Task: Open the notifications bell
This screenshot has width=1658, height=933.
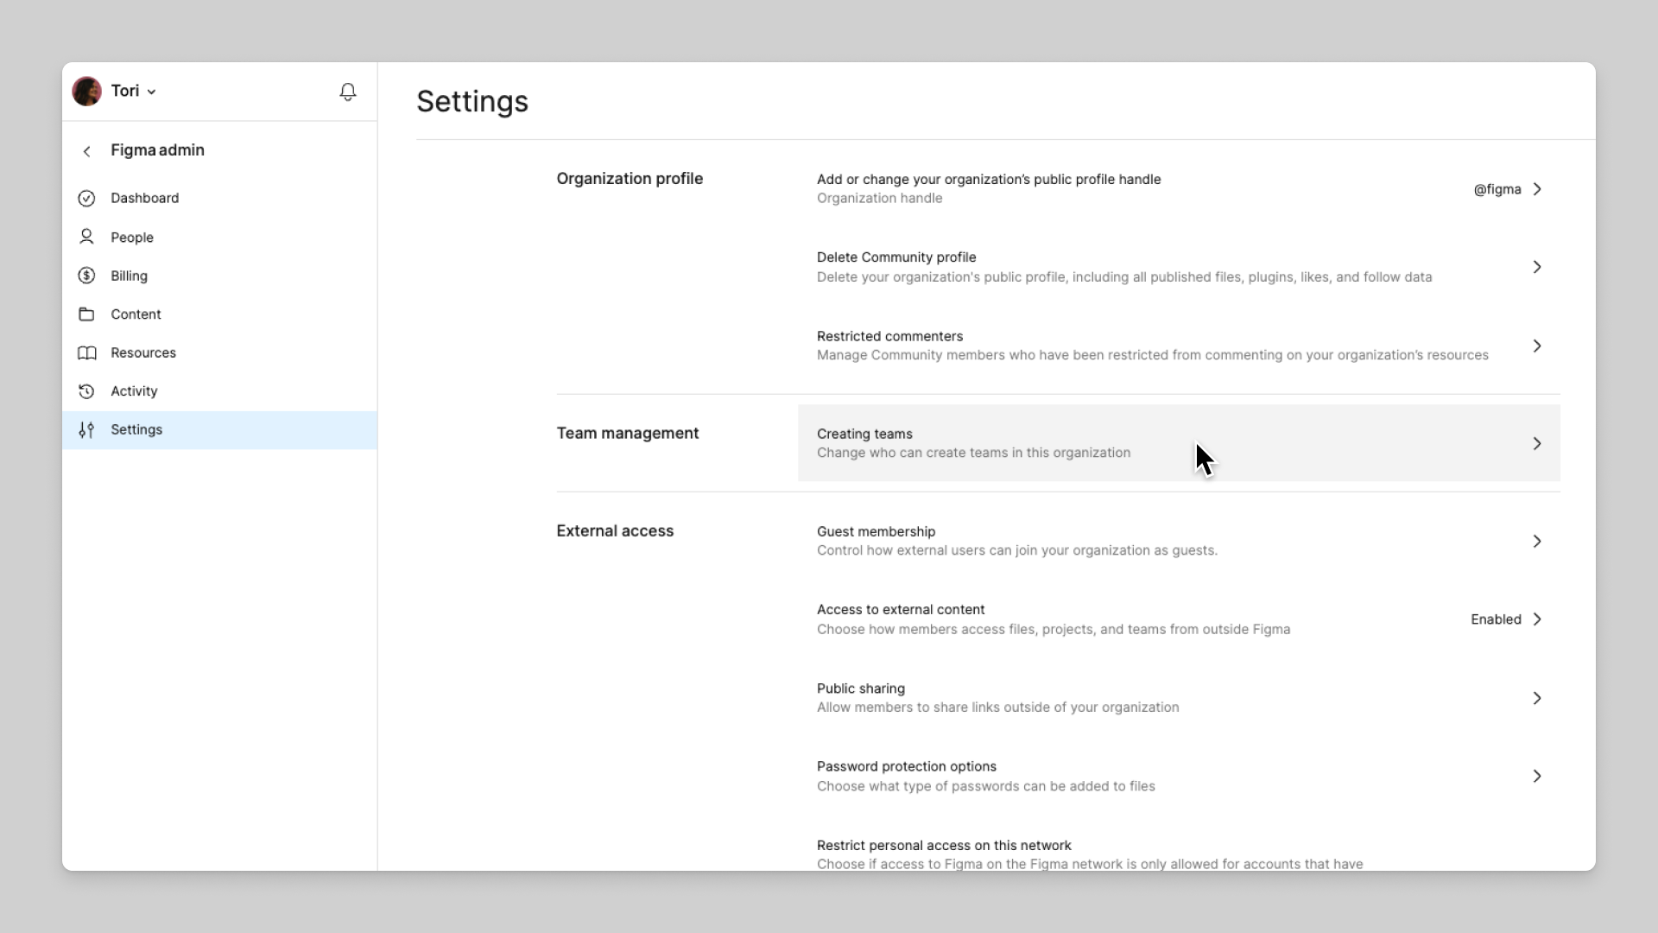Action: click(x=348, y=92)
